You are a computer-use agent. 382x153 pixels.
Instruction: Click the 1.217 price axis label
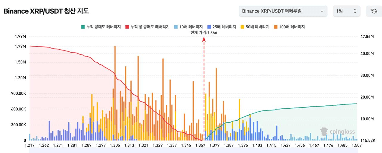[29, 145]
